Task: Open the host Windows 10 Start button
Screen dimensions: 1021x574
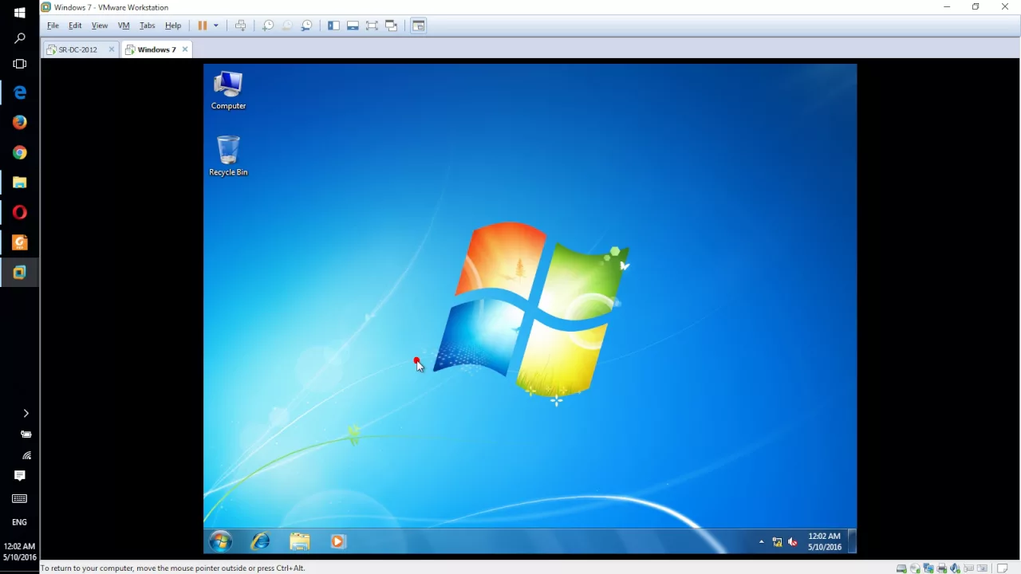Action: click(20, 13)
